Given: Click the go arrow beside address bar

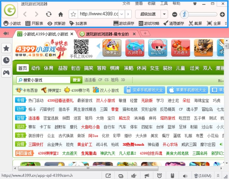Looking at the screenshot, I should [128, 14].
